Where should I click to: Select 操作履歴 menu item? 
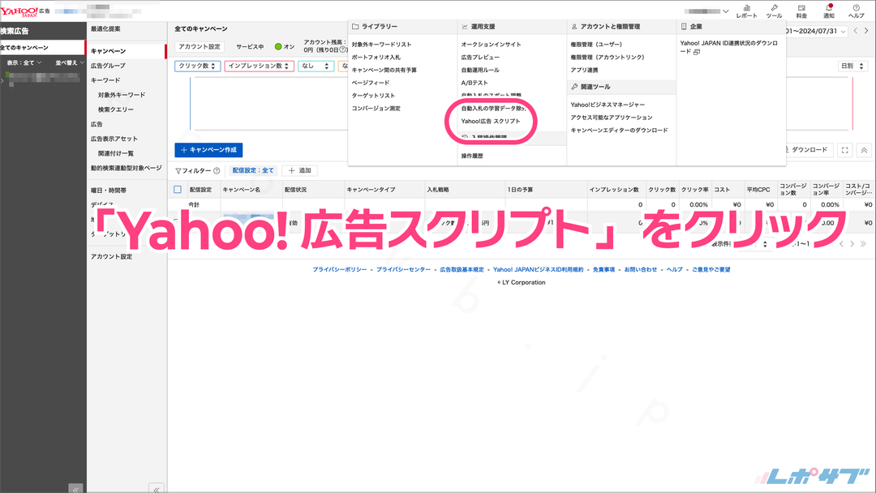[x=472, y=156]
